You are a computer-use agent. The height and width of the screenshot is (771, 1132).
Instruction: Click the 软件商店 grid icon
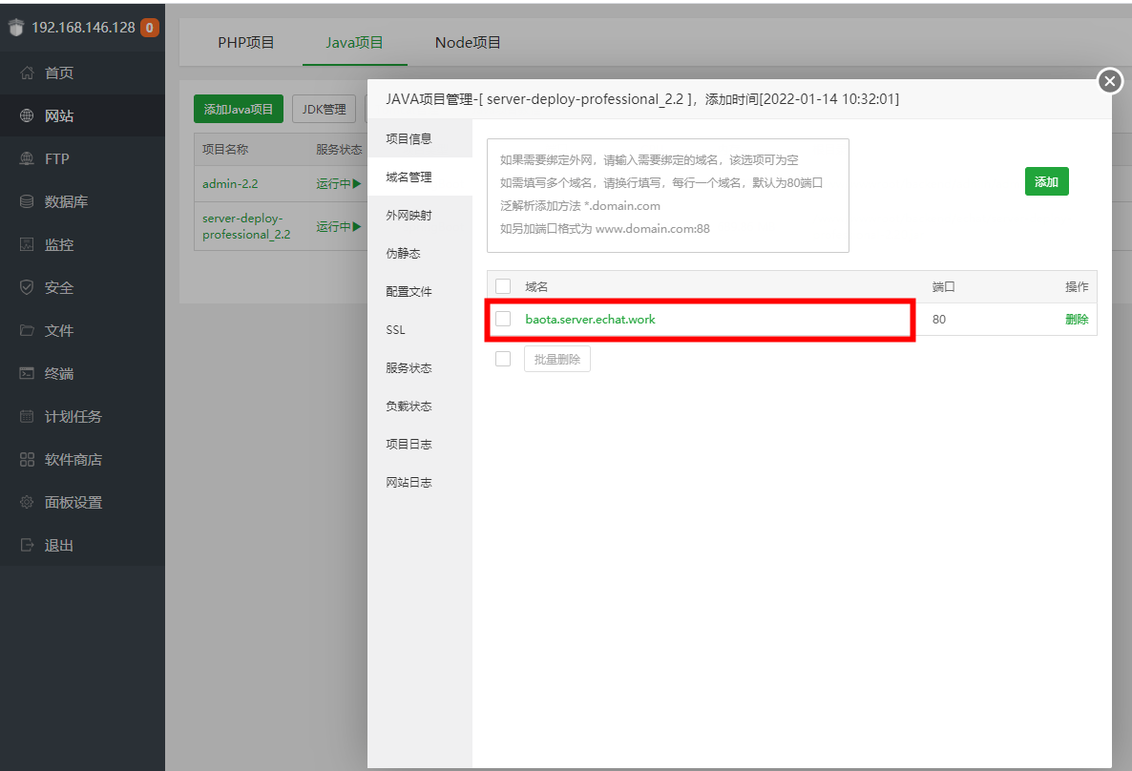point(27,460)
